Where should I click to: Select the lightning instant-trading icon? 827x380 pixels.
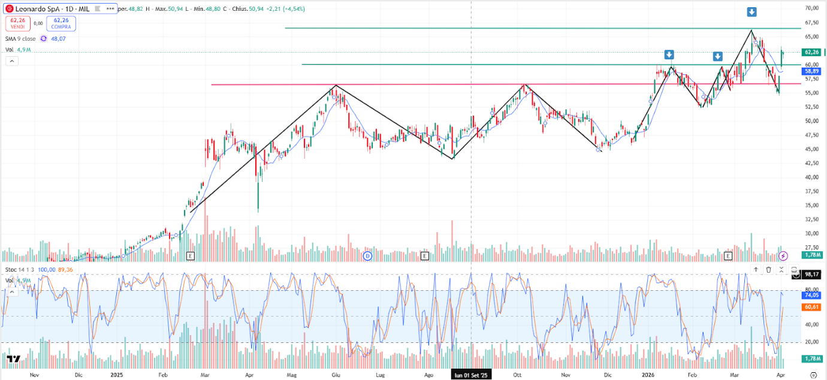click(x=783, y=256)
